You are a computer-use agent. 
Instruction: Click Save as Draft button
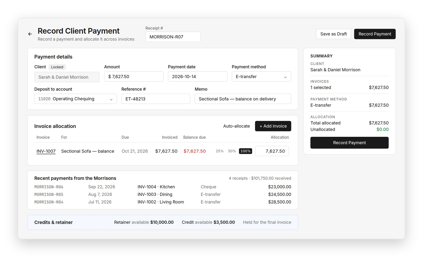pyautogui.click(x=333, y=34)
